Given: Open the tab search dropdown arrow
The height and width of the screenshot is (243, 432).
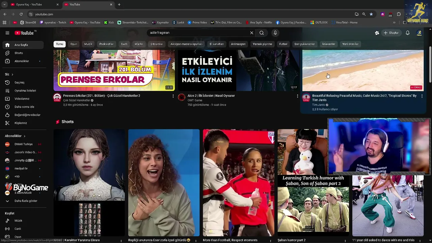Looking at the screenshot, I should 4,4.
